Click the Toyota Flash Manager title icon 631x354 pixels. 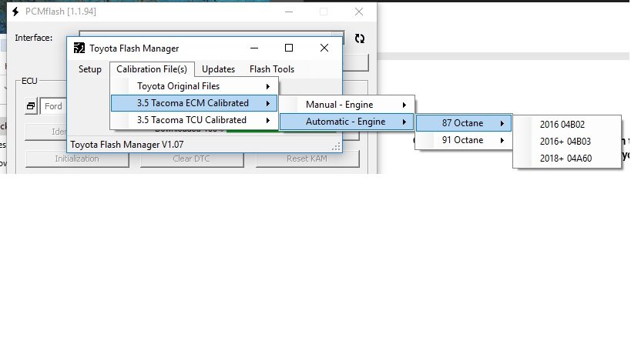pos(79,48)
